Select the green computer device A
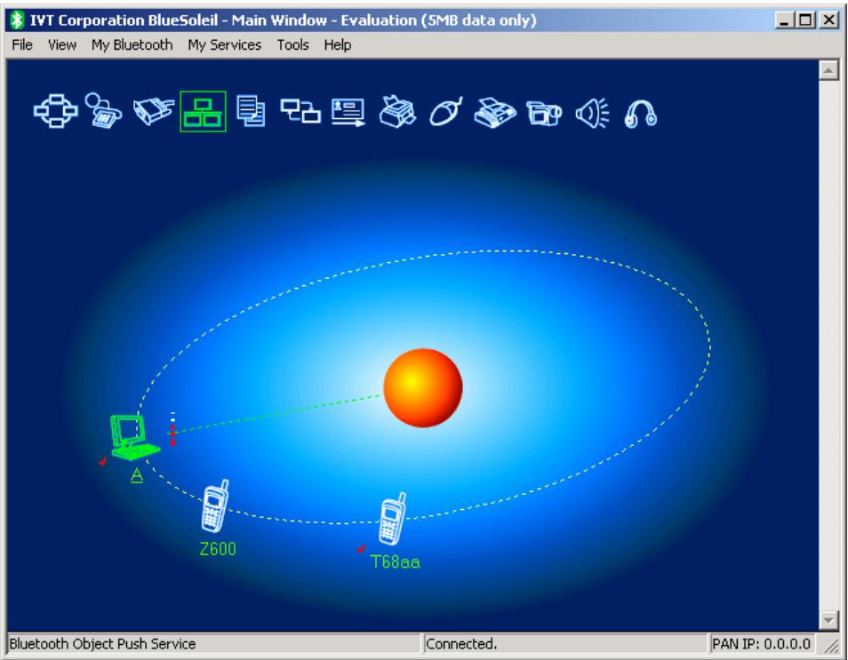The image size is (848, 660). point(134,437)
